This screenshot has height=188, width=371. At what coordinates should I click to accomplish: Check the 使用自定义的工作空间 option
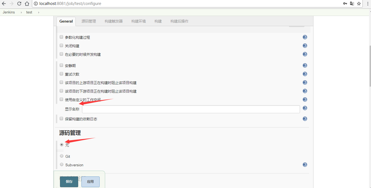(61, 99)
